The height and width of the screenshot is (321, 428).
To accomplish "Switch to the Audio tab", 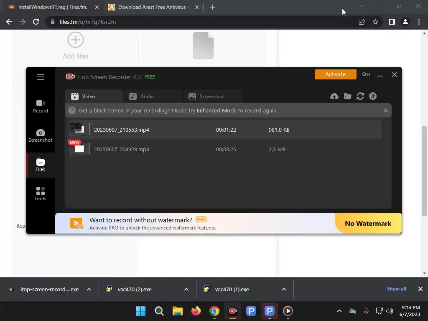I will click(x=153, y=97).
